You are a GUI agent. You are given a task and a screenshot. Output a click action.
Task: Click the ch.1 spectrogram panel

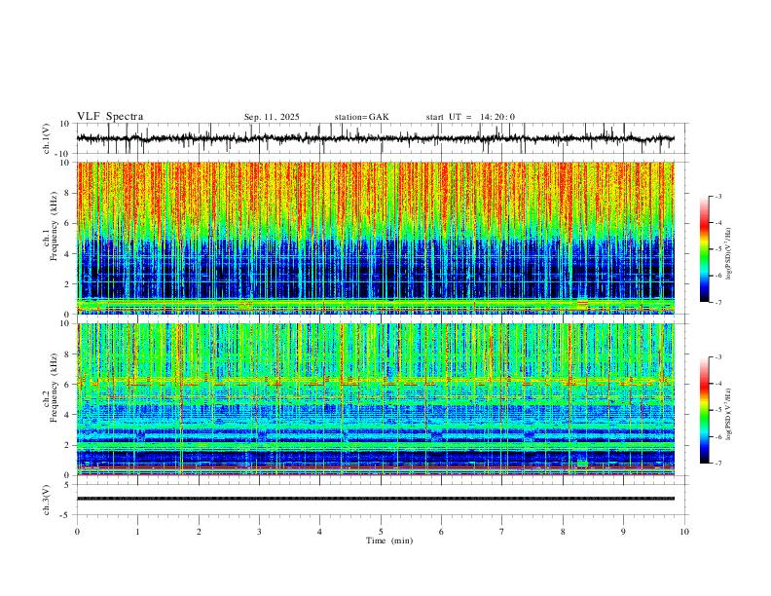(375, 238)
